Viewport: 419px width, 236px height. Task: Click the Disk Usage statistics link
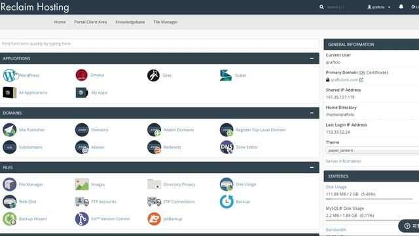pos(336,187)
